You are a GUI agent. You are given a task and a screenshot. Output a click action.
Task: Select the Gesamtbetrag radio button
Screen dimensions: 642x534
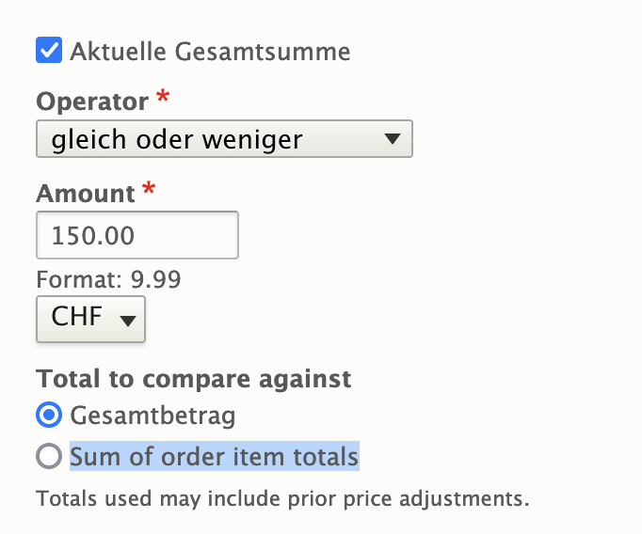[x=49, y=415]
